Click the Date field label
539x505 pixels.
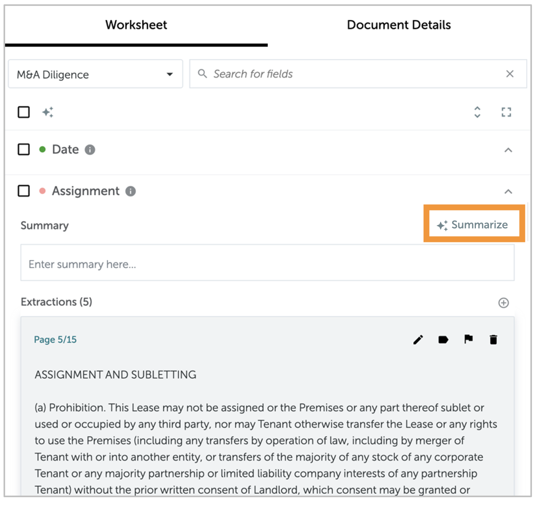(65, 149)
